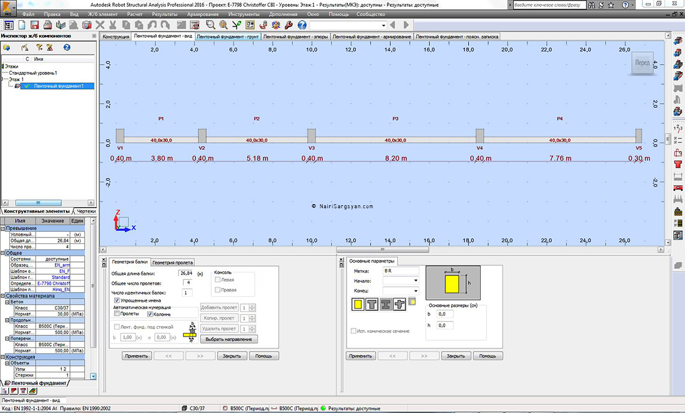Click 'Закрыть' in section parameters panel
Viewport: 685px width, 413px height.
pos(456,356)
